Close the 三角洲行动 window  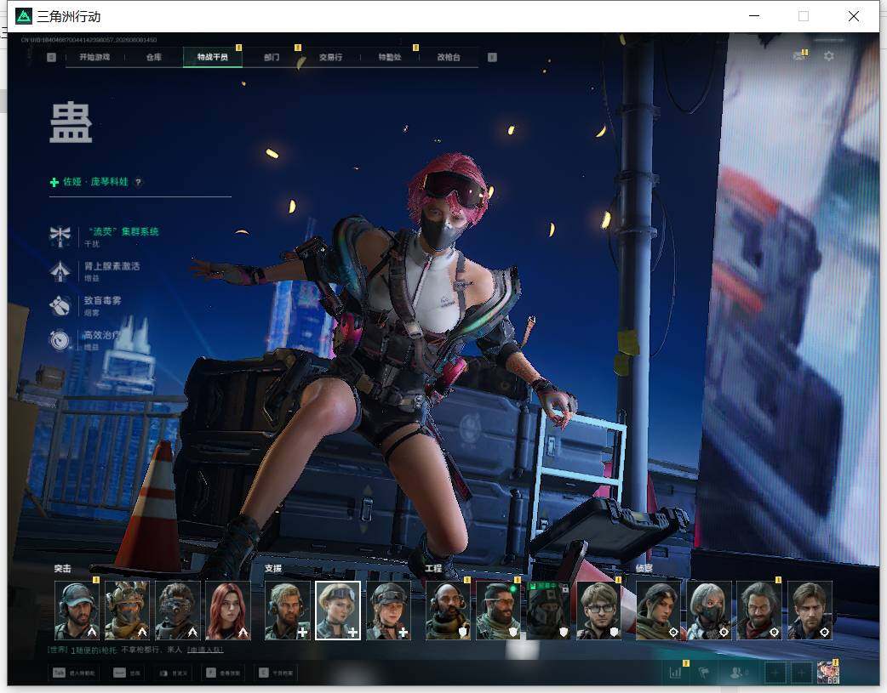tap(854, 16)
